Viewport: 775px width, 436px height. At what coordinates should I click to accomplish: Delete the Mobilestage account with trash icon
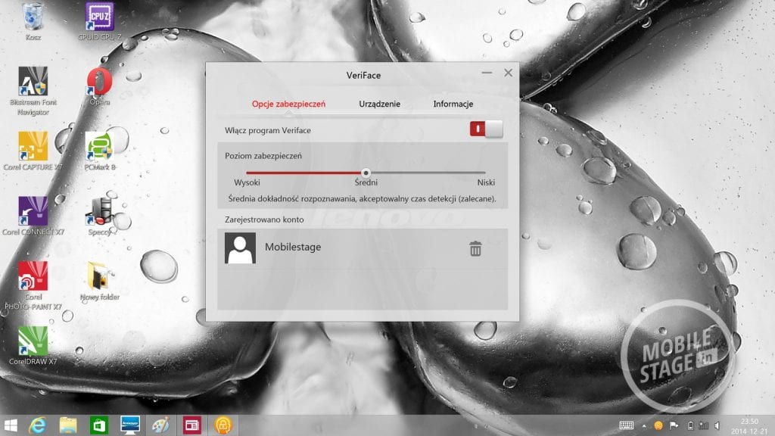475,248
